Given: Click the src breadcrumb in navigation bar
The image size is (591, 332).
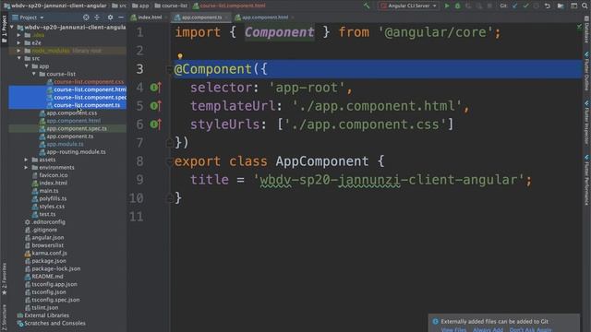Looking at the screenshot, I should 119,6.
